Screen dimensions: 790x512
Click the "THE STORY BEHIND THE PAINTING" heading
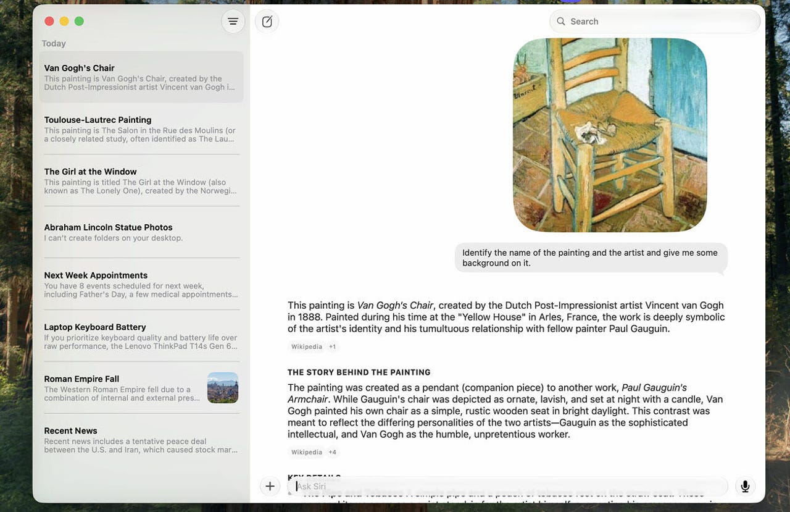click(359, 372)
